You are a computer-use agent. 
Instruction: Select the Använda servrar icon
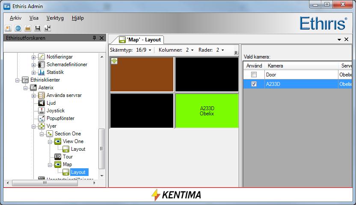click(42, 95)
